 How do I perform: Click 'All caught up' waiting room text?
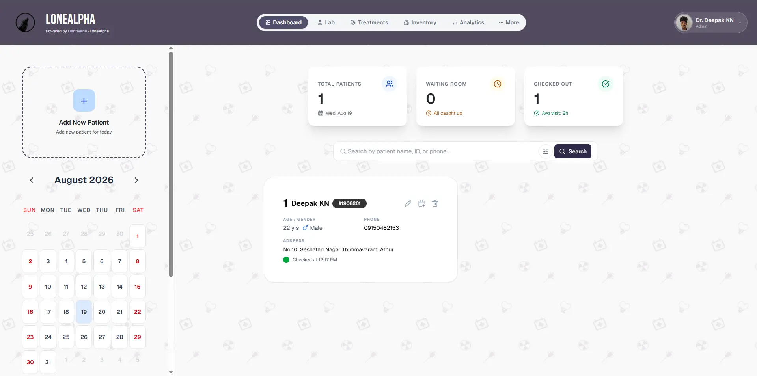448,113
